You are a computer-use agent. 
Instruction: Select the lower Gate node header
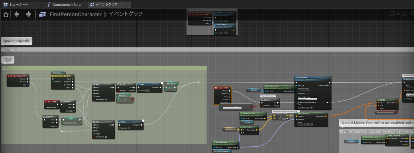point(103,122)
